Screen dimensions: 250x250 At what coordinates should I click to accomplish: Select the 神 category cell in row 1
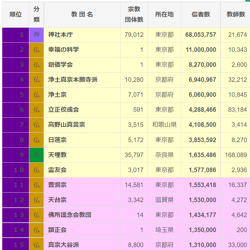[36, 35]
